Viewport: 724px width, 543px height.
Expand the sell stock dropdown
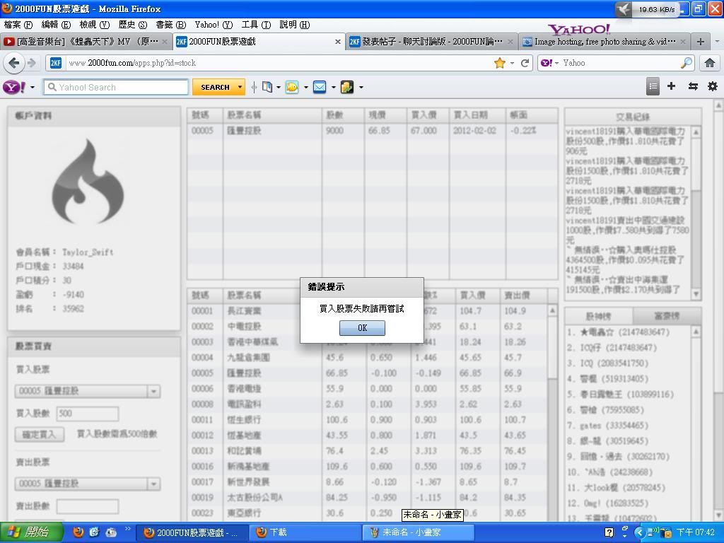153,484
